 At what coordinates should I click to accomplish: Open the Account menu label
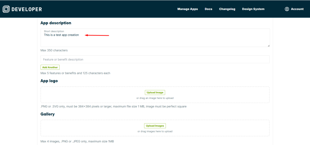pyautogui.click(x=297, y=9)
